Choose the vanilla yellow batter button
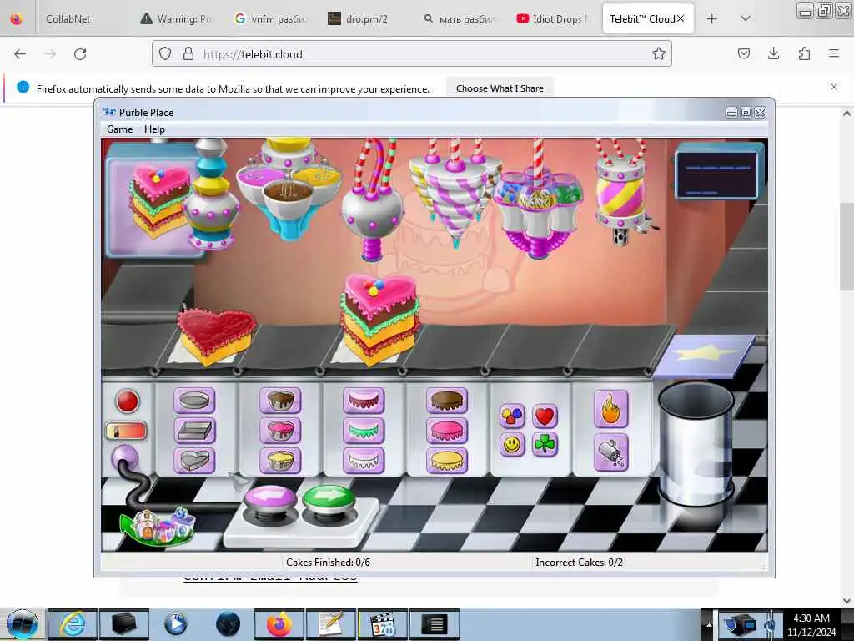The height and width of the screenshot is (641, 854). [280, 461]
